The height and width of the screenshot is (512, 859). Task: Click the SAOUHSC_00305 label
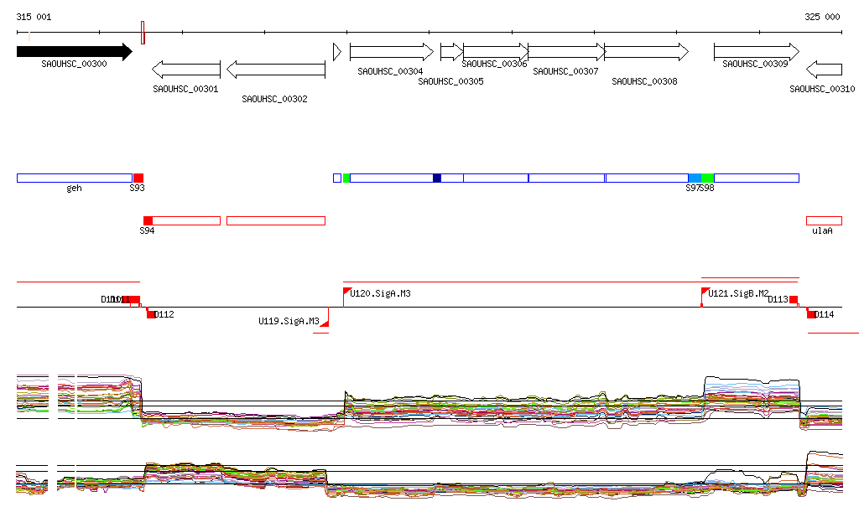450,81
